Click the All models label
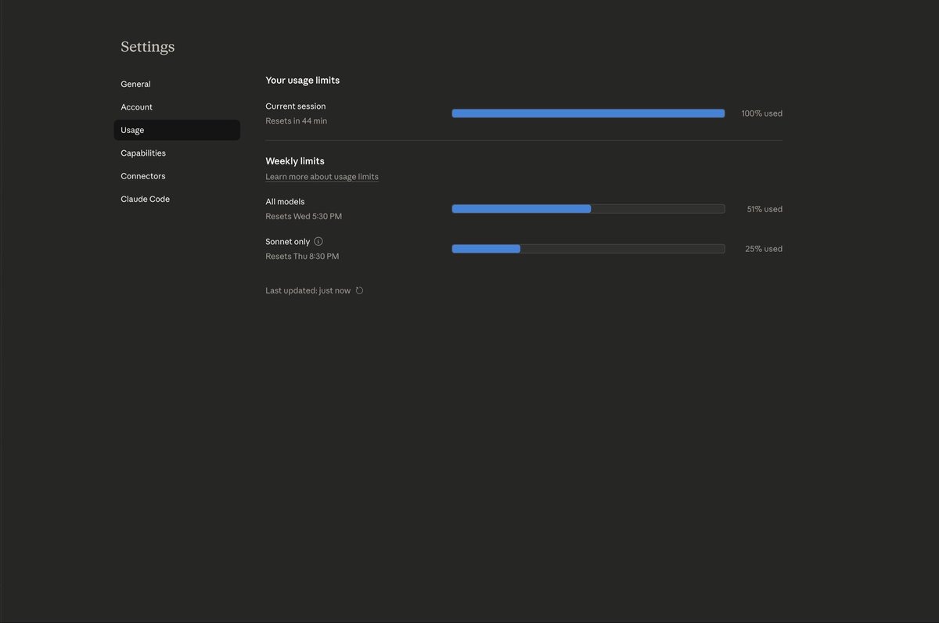The height and width of the screenshot is (623, 939). click(285, 202)
